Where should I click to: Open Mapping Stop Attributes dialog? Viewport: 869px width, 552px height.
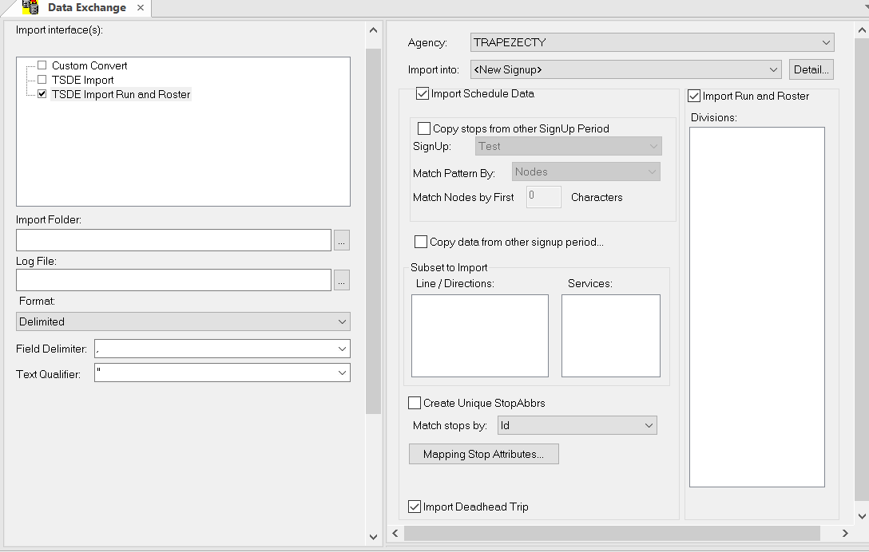point(483,453)
